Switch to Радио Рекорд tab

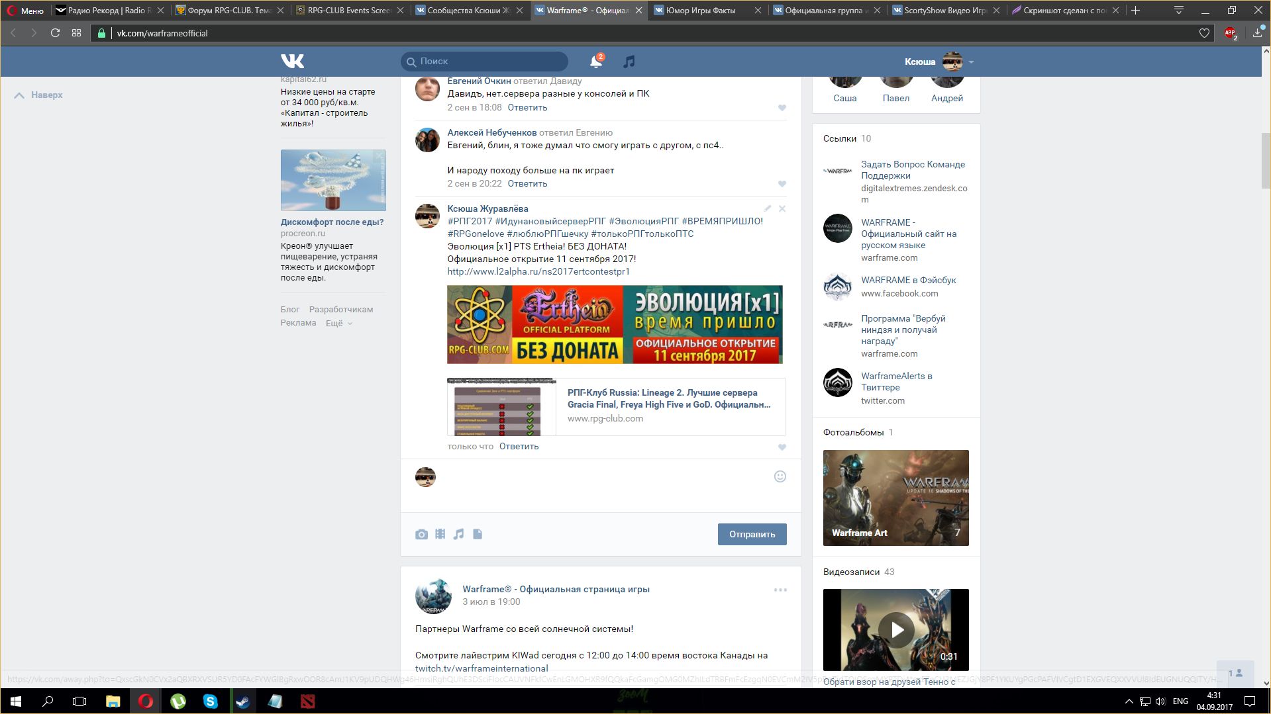pos(109,11)
